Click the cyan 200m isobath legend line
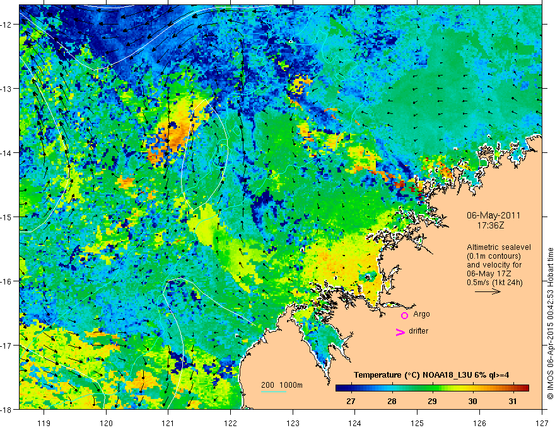 point(274,391)
